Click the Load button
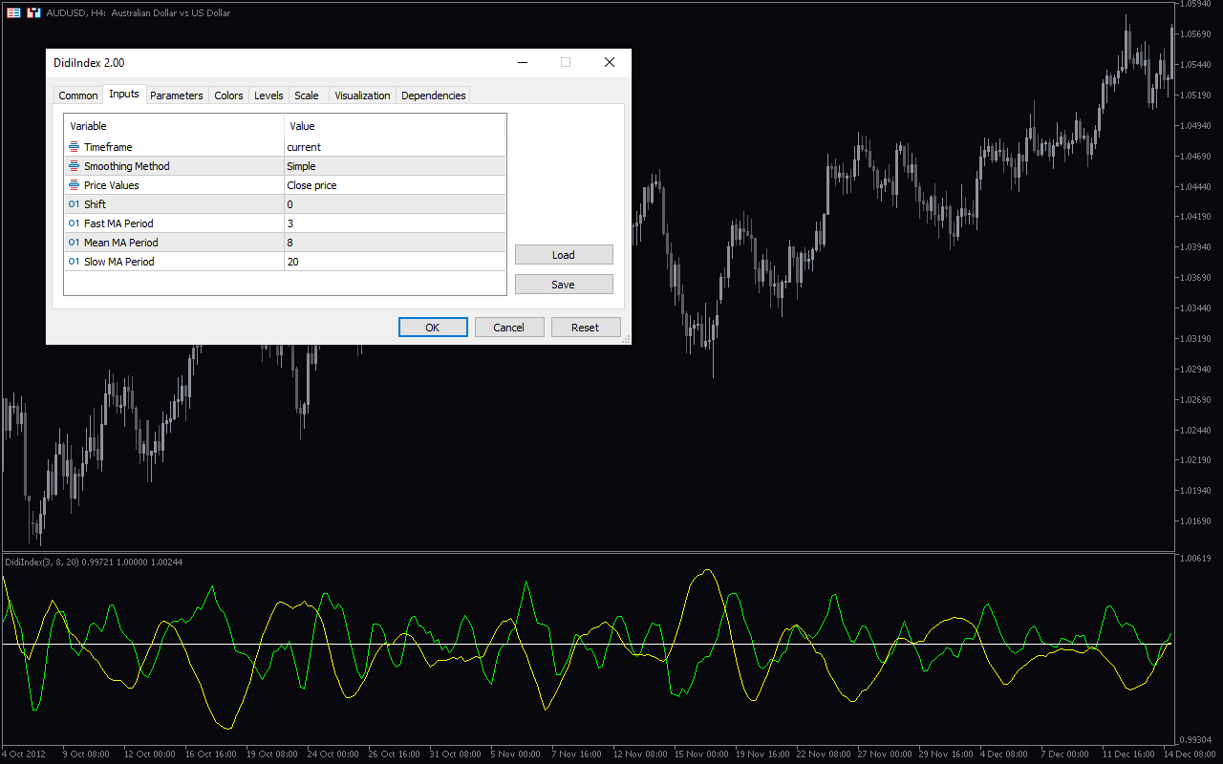Viewport: 1223px width, 764px height. (564, 255)
